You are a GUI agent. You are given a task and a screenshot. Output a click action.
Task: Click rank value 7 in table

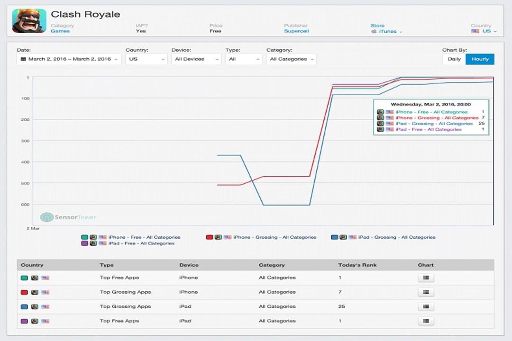coord(340,292)
